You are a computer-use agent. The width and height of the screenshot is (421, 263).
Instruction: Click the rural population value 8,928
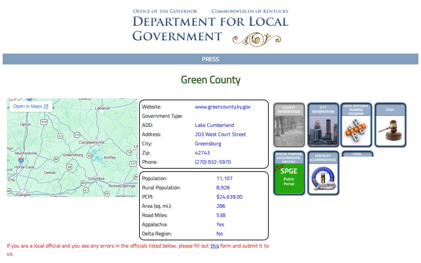(x=223, y=188)
